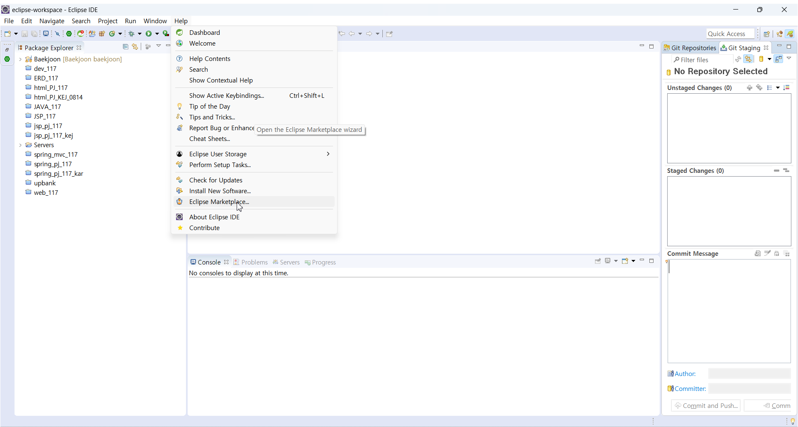Click the Pin Console icon
The image size is (798, 427).
tap(598, 261)
